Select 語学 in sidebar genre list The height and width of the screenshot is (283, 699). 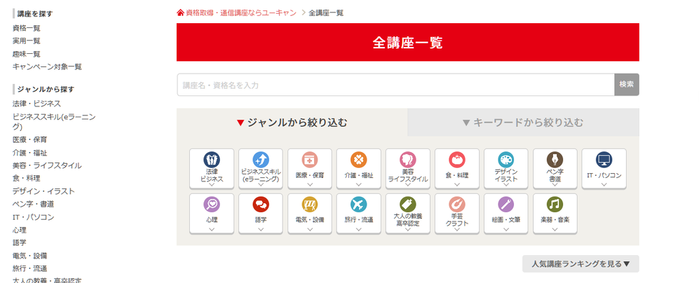[x=20, y=243]
